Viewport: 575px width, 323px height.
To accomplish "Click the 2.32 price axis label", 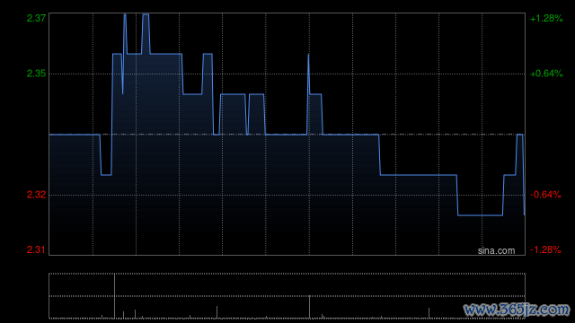I will (36, 195).
